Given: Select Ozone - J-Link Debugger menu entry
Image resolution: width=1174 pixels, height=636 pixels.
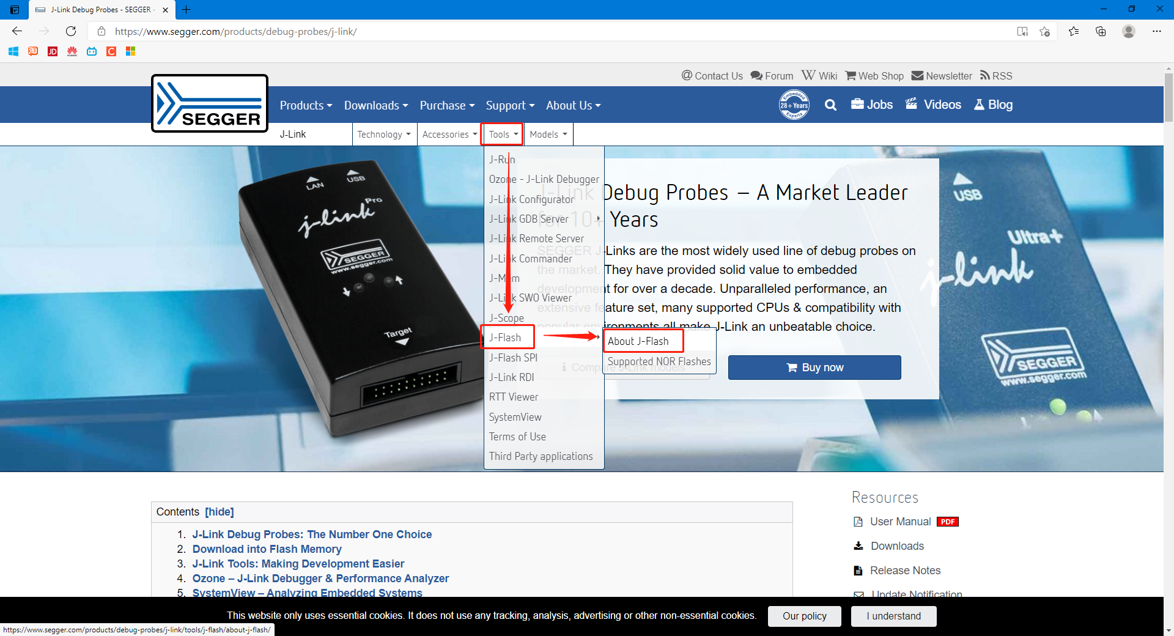Looking at the screenshot, I should [544, 179].
